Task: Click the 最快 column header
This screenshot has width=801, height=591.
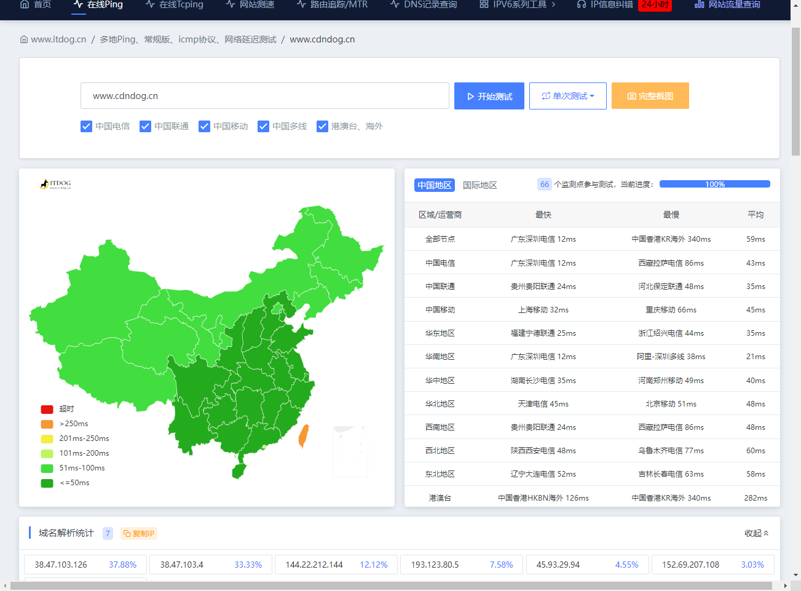Action: point(543,215)
